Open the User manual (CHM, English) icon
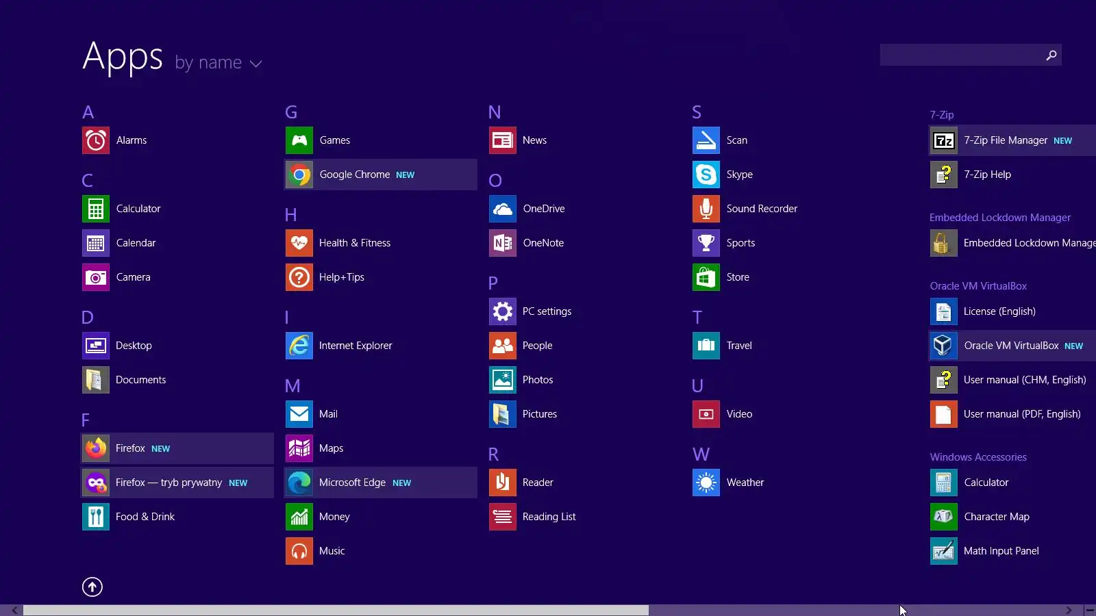1096x616 pixels. tap(944, 380)
